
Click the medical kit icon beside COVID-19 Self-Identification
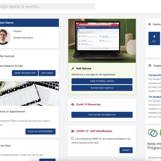coord(73,131)
